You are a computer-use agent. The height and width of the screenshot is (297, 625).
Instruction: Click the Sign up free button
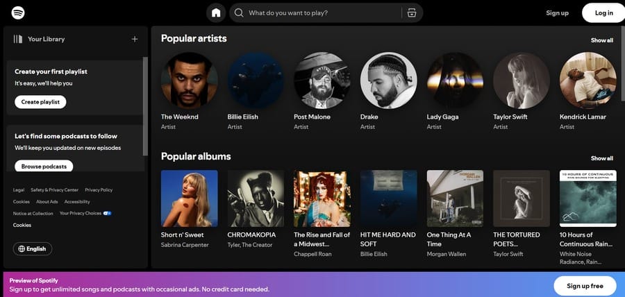click(x=585, y=286)
